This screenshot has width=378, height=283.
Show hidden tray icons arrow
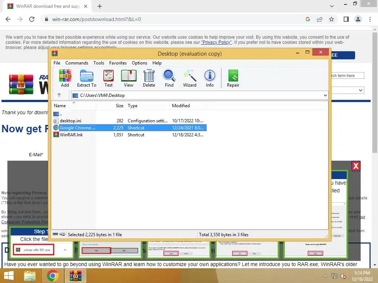click(x=326, y=276)
